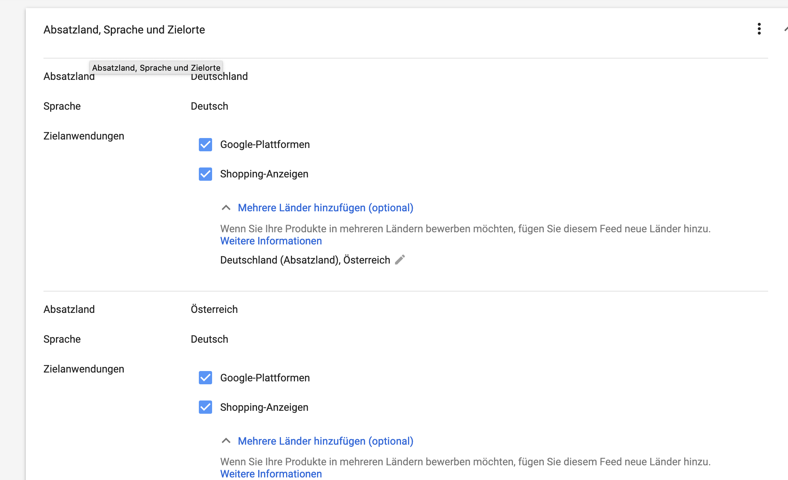The height and width of the screenshot is (480, 788).
Task: Click the Deutschland (Absatzland), Österreich country list text
Action: click(x=305, y=260)
